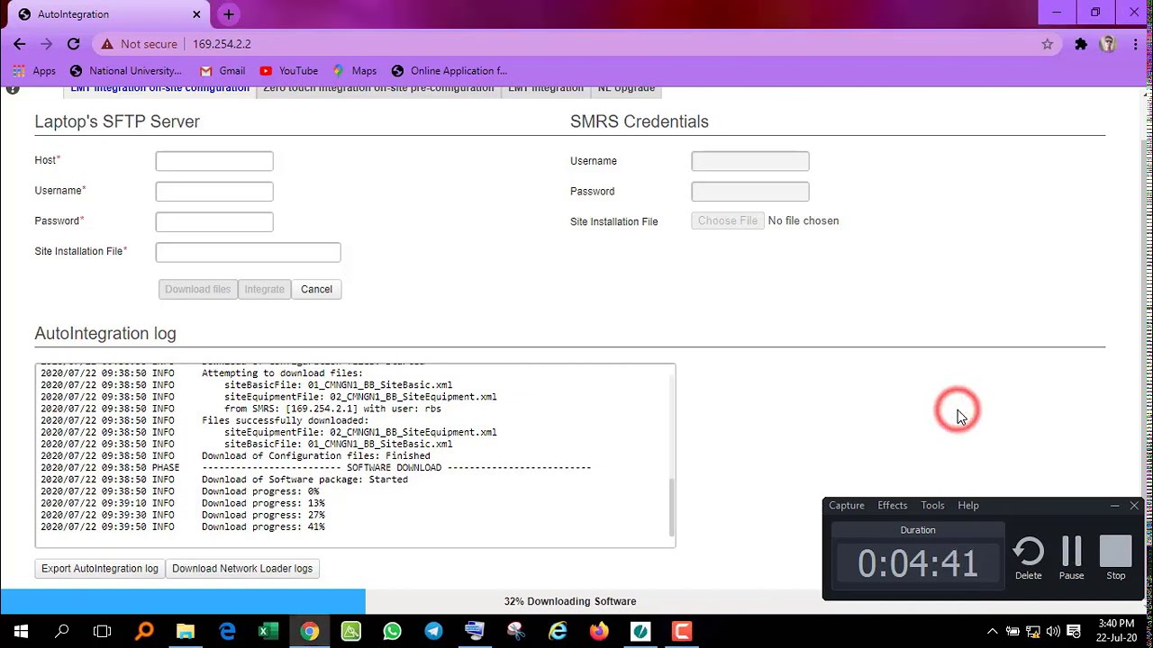This screenshot has height=648, width=1153.
Task: Open National University bookmark
Action: click(125, 71)
